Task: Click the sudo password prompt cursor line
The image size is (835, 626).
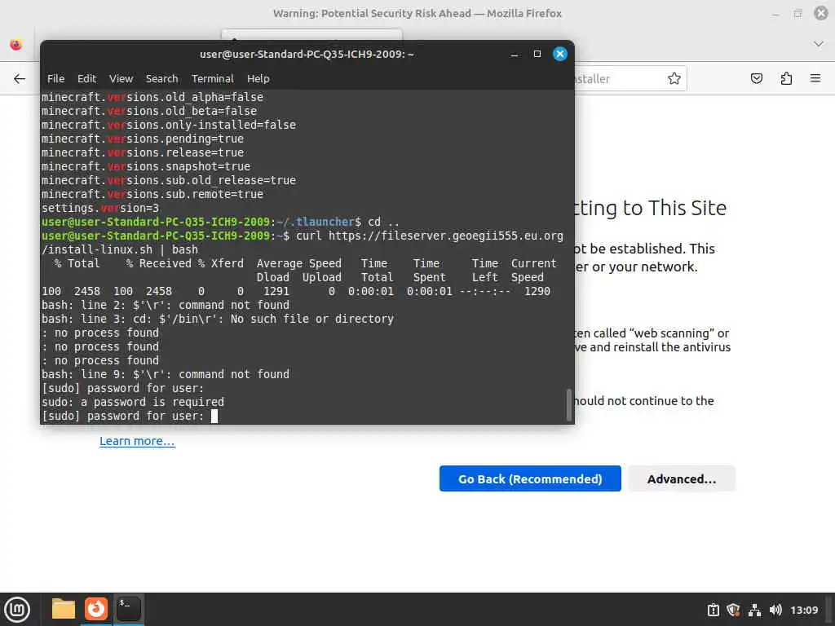Action: click(130, 416)
